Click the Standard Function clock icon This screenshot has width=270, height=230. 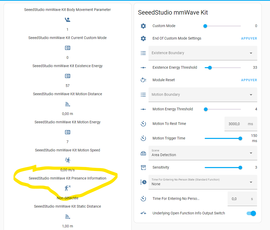pos(143,182)
